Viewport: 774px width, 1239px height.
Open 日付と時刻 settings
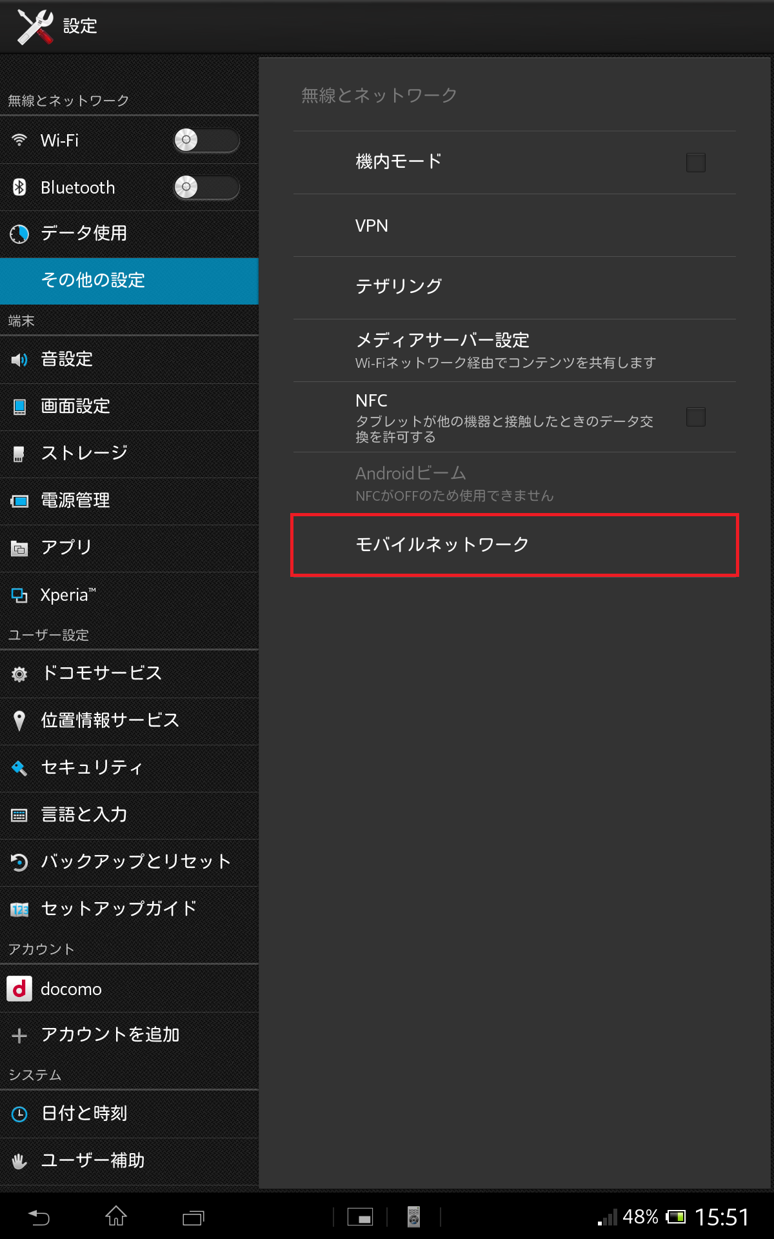(x=129, y=1114)
